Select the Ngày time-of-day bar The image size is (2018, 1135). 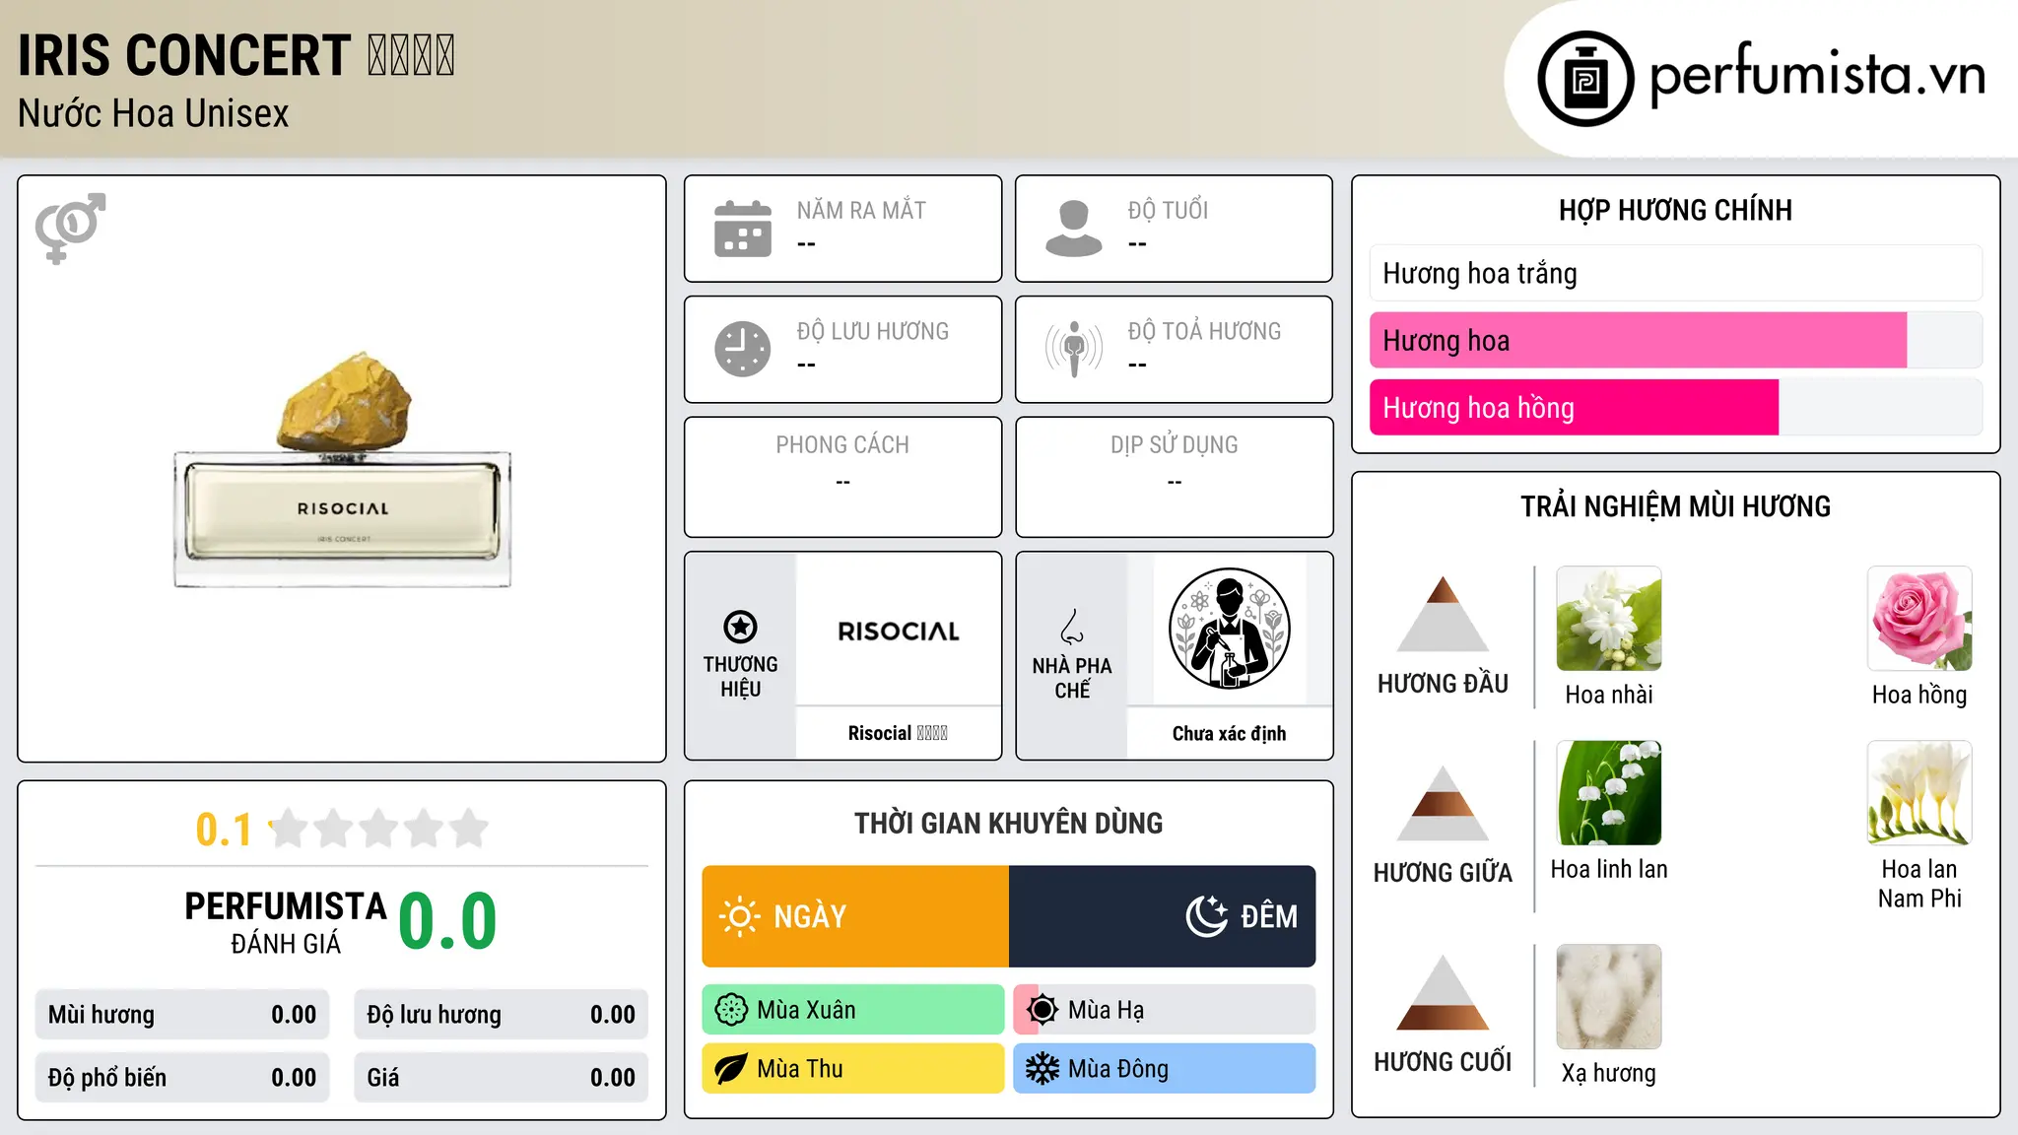tap(855, 916)
